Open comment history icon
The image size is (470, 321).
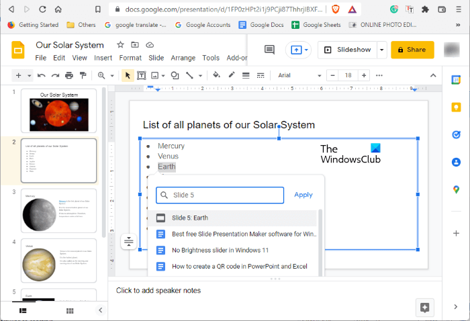click(269, 50)
